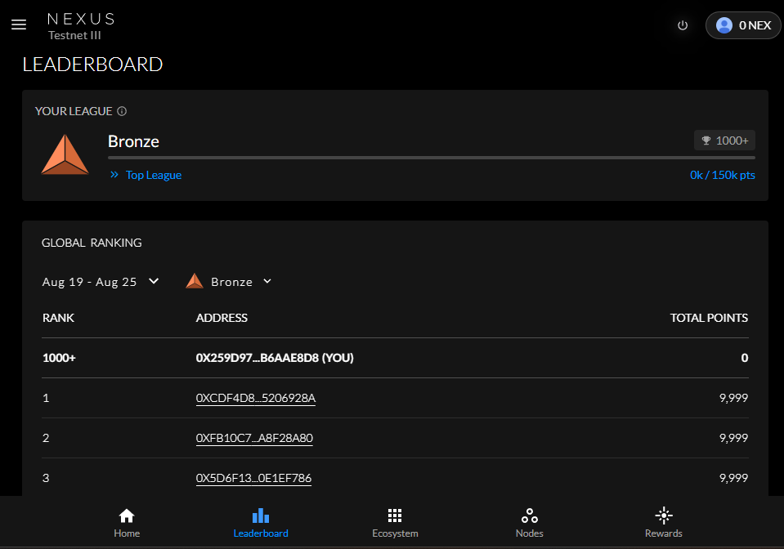The width and height of the screenshot is (784, 549).
Task: Open the Rewards tab
Action: tap(664, 523)
